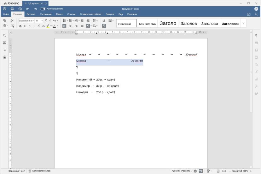The width and height of the screenshot is (261, 174).
Task: Switch to the Рисование tab
Action: (46, 14)
